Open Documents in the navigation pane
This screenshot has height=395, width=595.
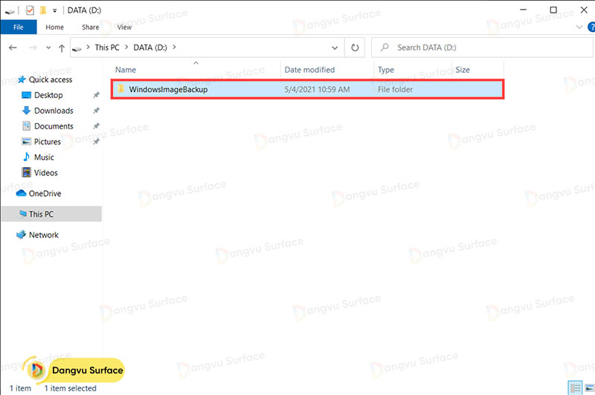click(54, 126)
